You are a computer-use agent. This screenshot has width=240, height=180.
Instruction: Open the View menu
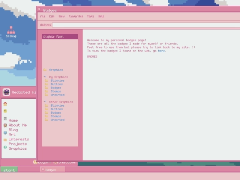(x=61, y=16)
